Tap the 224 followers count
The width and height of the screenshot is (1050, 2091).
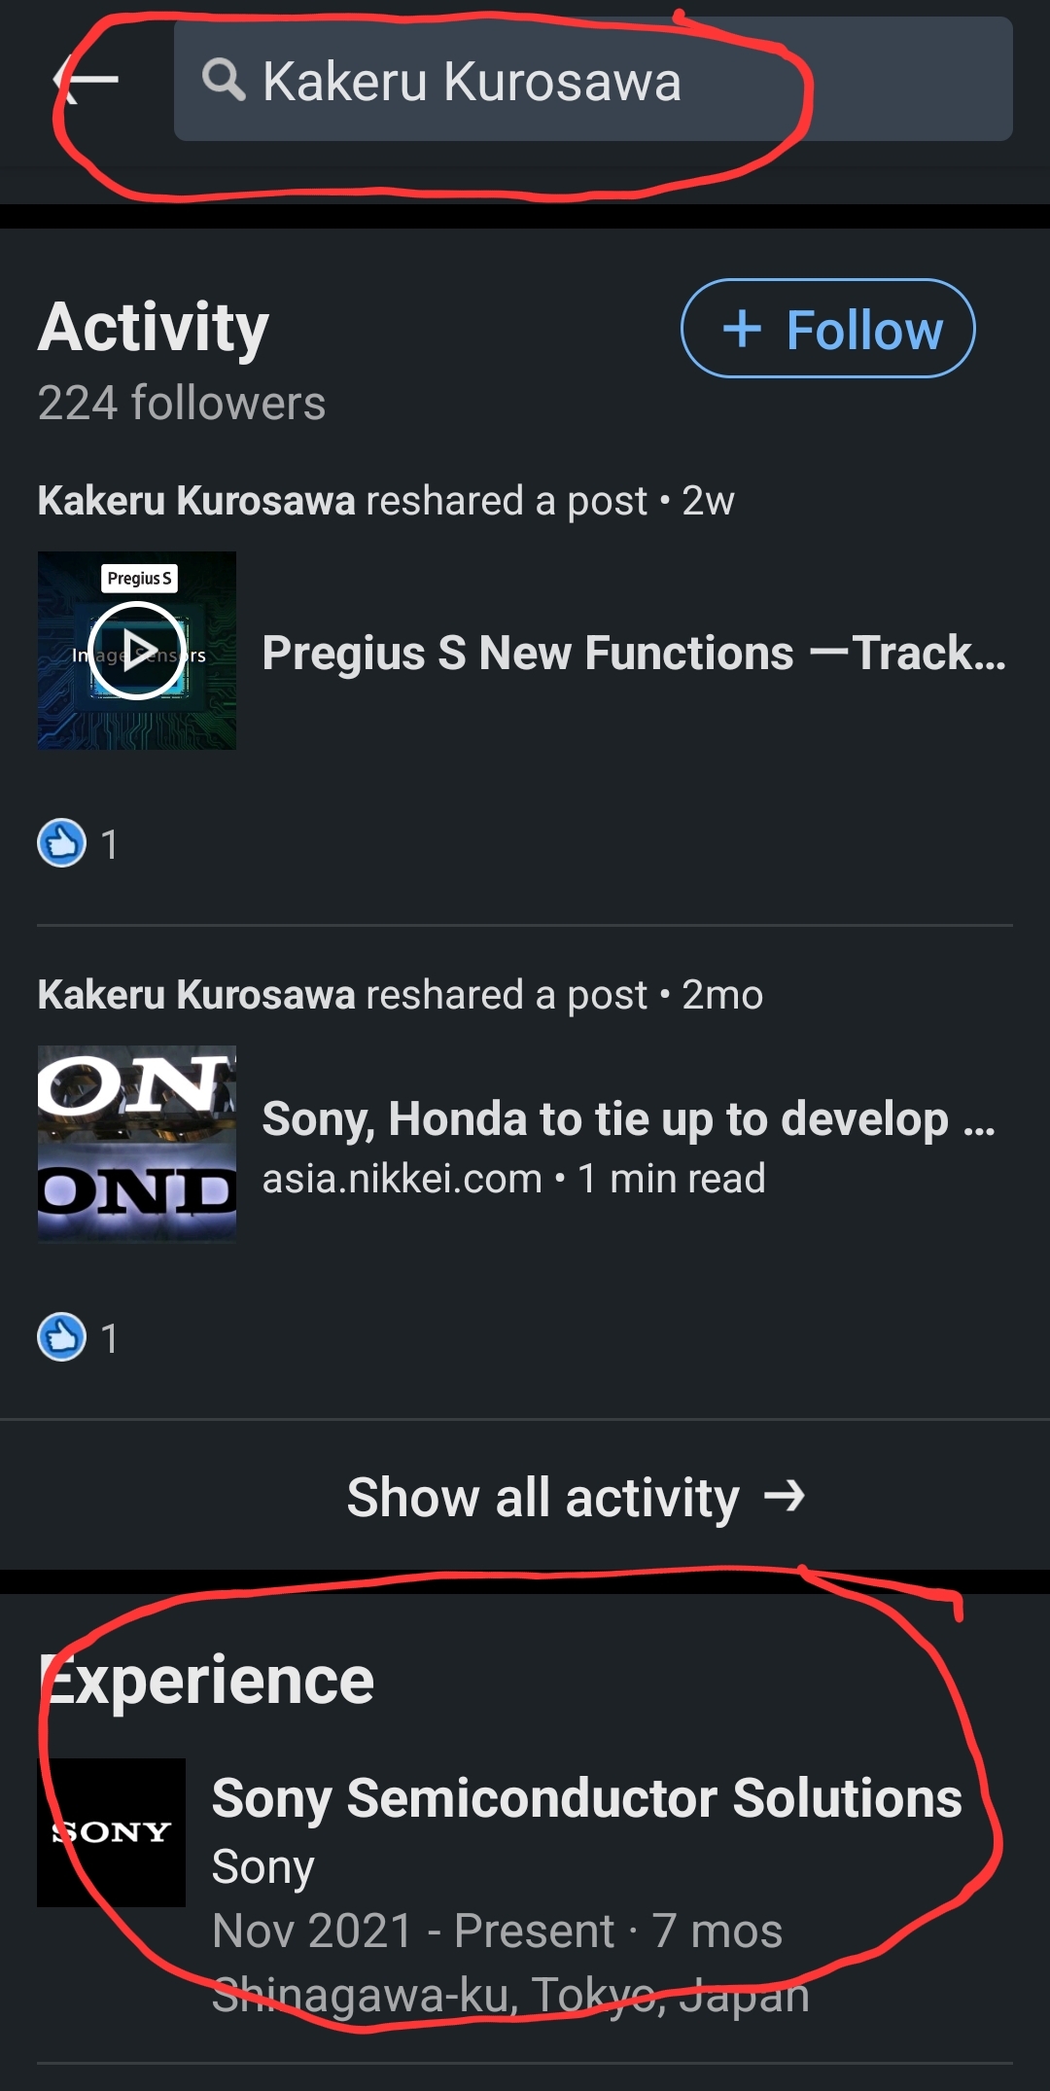pyautogui.click(x=181, y=403)
